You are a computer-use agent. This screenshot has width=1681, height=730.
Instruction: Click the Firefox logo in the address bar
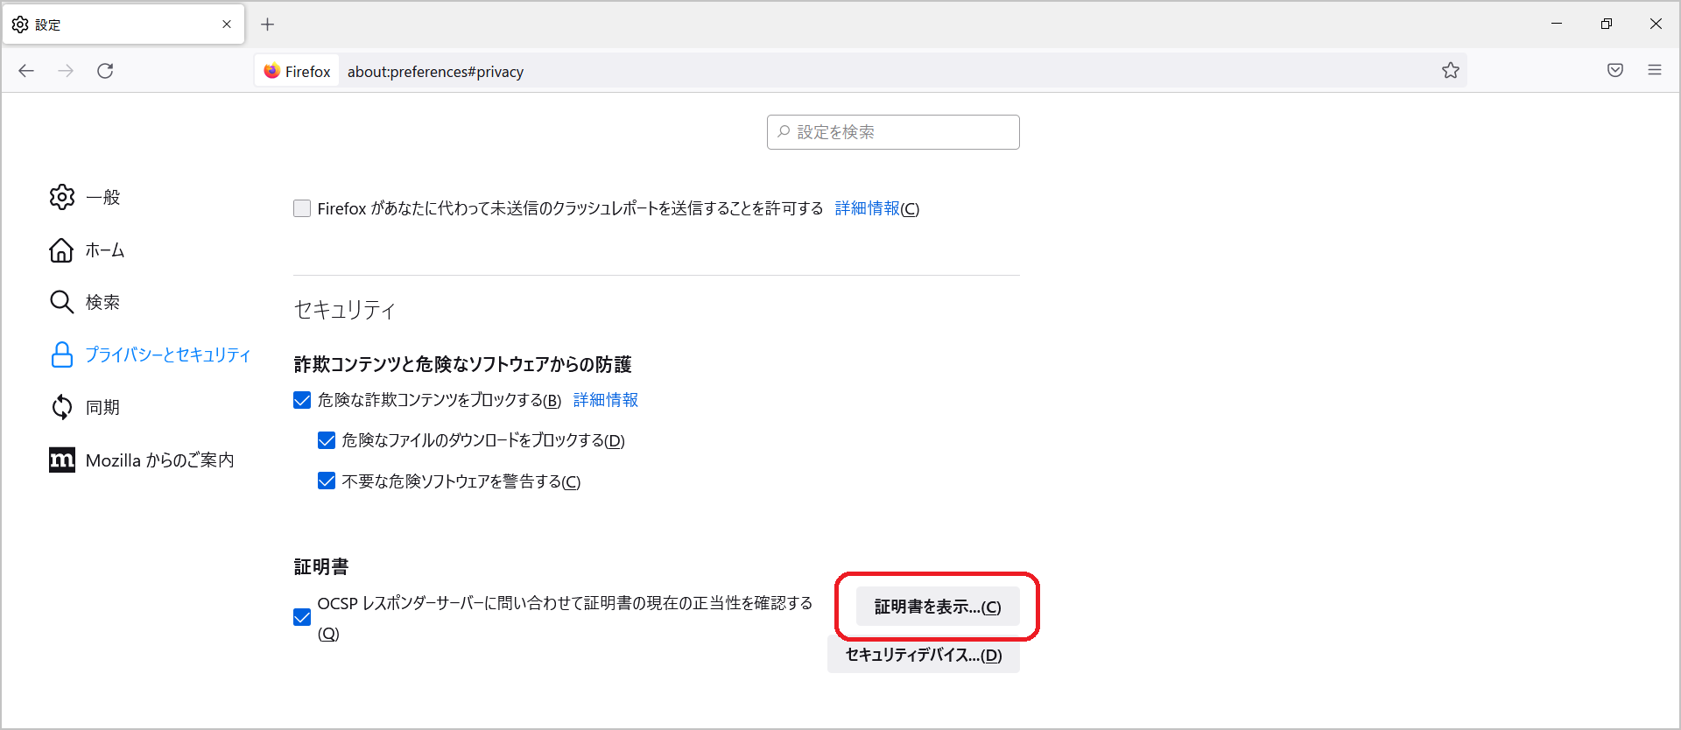tap(272, 71)
